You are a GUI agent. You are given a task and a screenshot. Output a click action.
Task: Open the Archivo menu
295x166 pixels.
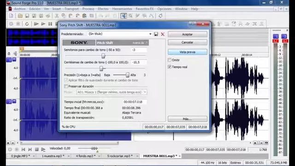click(x=20, y=9)
